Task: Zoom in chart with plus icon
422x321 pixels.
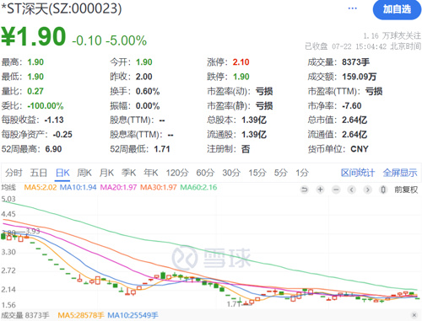Action: tap(320, 190)
